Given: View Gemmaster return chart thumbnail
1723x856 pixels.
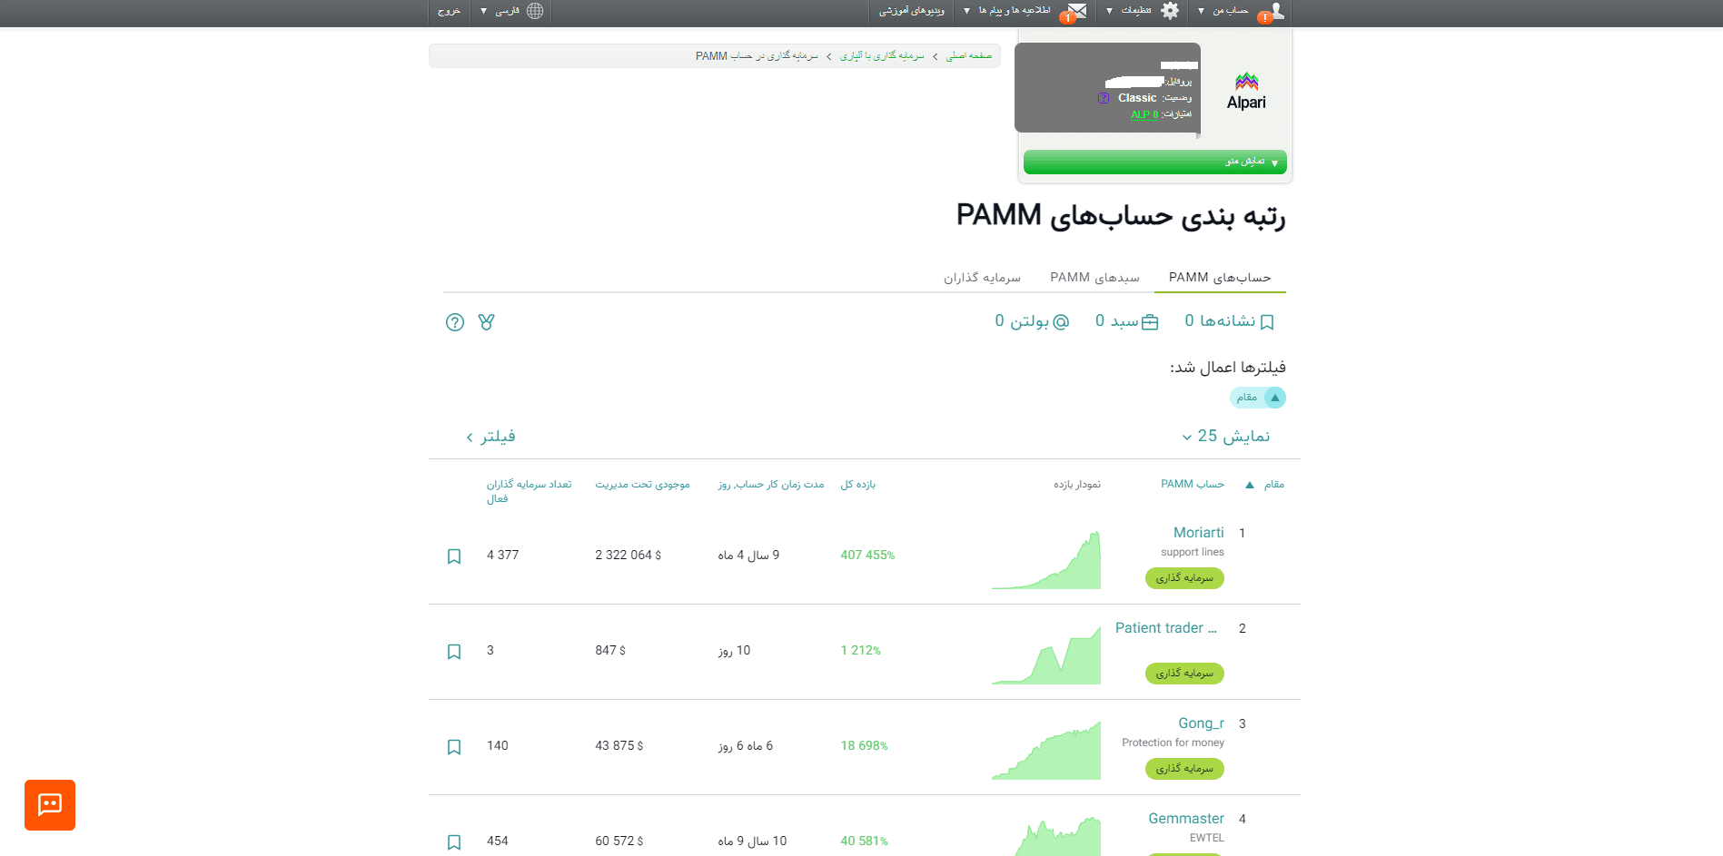Looking at the screenshot, I should (x=1056, y=836).
